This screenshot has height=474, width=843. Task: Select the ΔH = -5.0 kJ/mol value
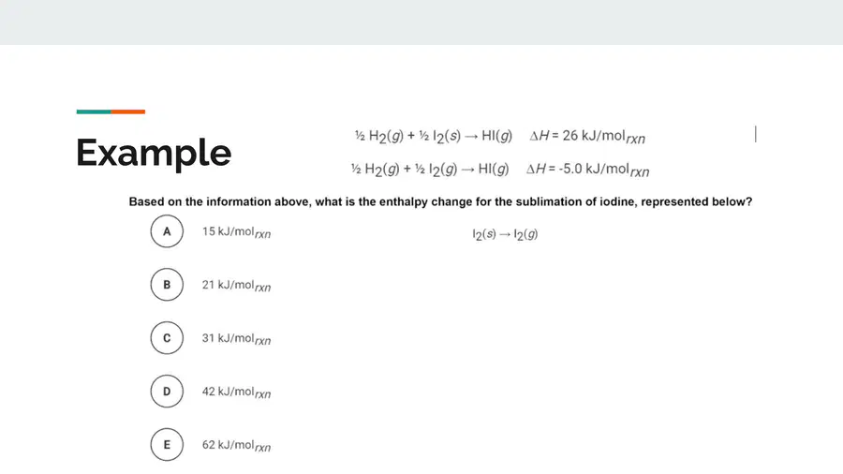(587, 170)
